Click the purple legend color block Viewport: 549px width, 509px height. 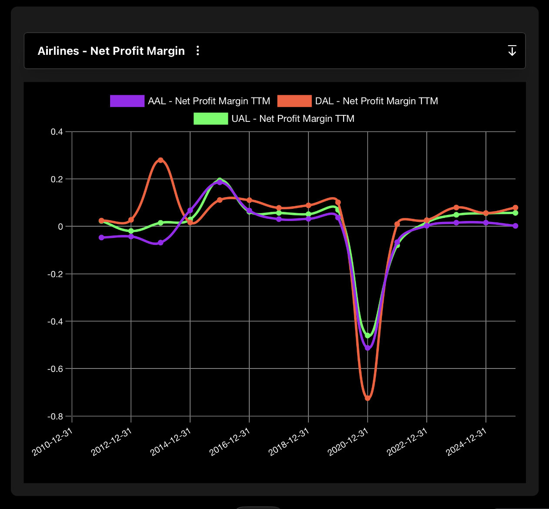pos(127,100)
